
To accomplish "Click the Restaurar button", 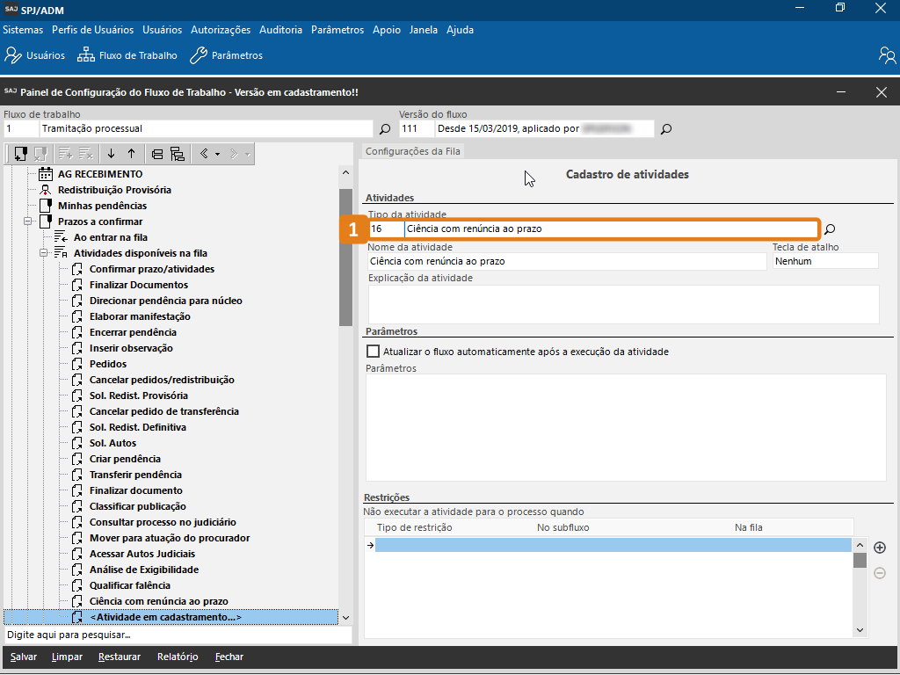I will [x=120, y=657].
